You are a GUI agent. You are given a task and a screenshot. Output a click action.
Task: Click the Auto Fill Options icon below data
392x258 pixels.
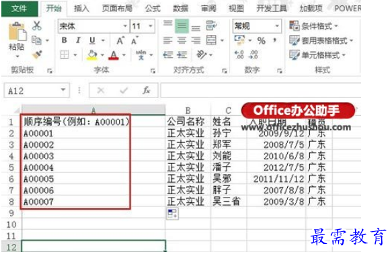tap(172, 214)
